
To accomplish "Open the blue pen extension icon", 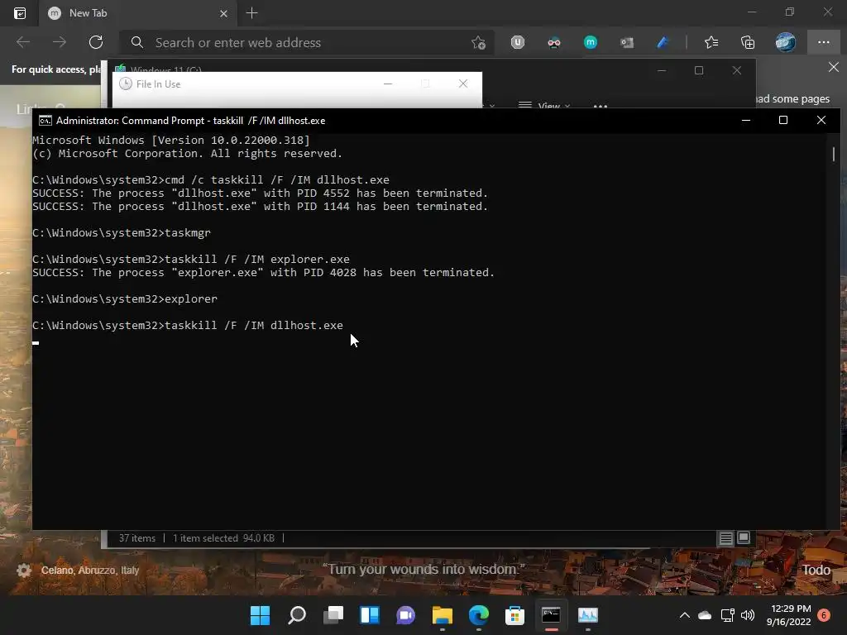I will 663,42.
